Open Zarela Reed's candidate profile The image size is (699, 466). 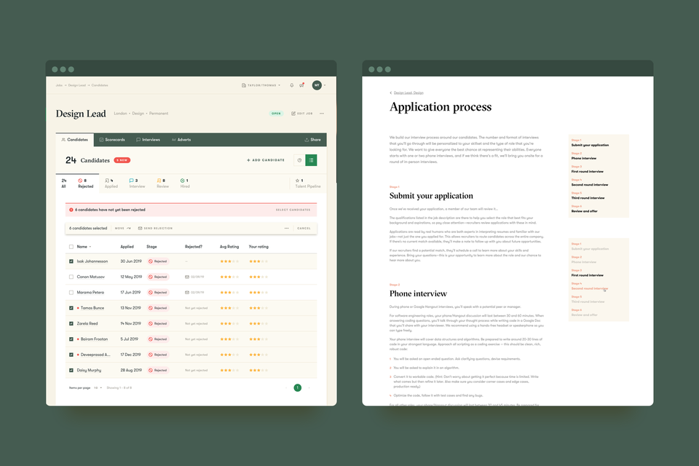pyautogui.click(x=87, y=324)
